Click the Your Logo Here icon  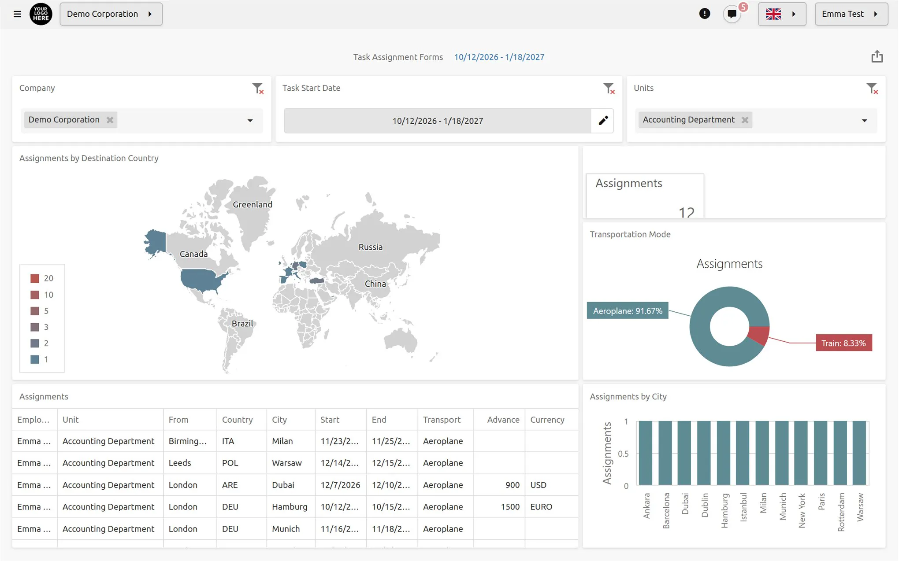click(41, 14)
